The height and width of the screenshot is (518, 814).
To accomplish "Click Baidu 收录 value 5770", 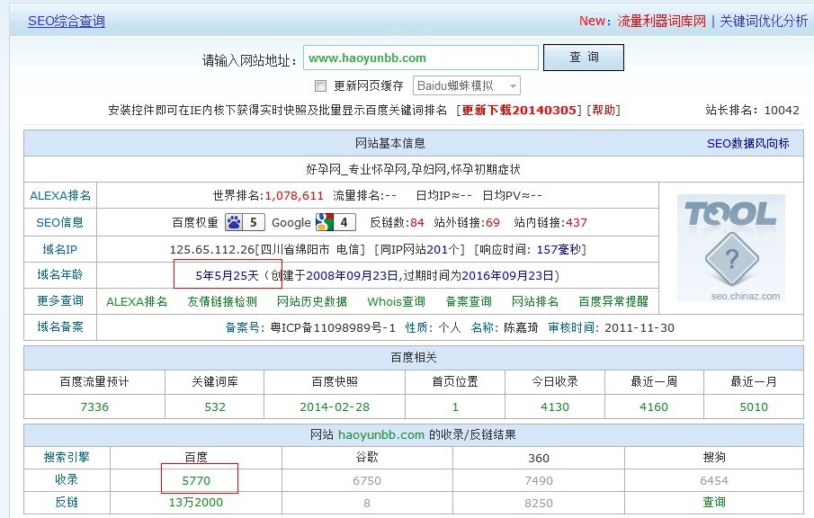I will click(196, 480).
